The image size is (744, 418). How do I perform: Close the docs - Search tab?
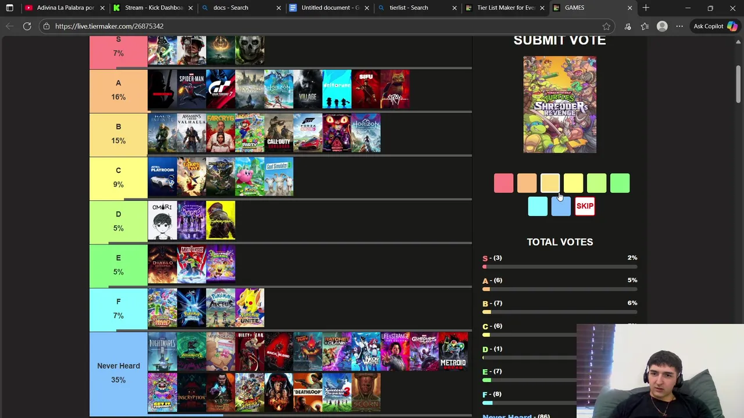coord(278,8)
